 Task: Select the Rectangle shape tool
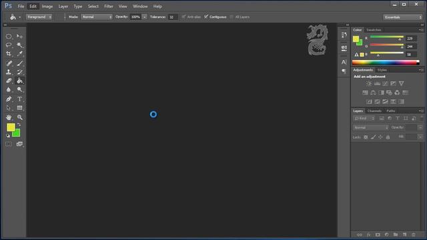(x=19, y=108)
